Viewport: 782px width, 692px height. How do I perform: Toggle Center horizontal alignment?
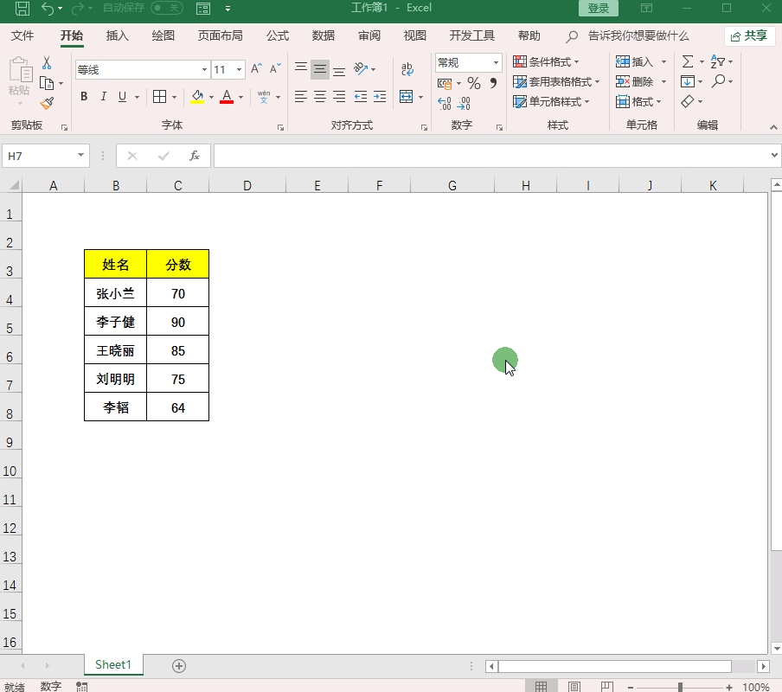tap(320, 96)
